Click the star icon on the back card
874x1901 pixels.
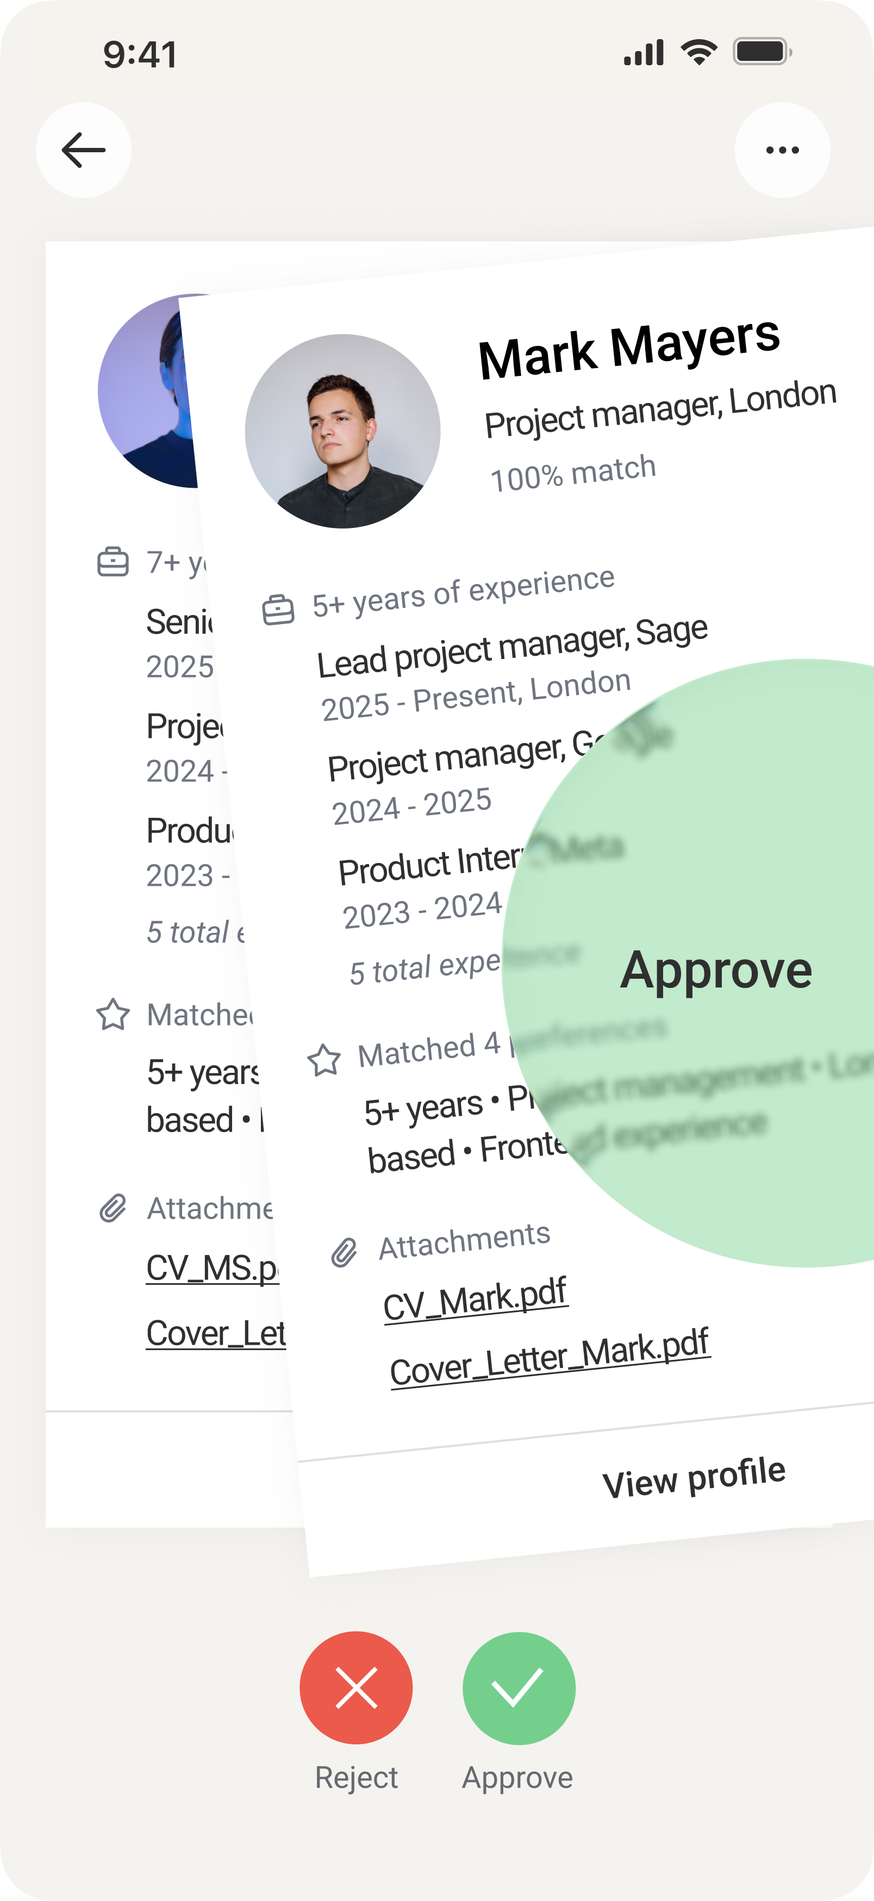[113, 1014]
